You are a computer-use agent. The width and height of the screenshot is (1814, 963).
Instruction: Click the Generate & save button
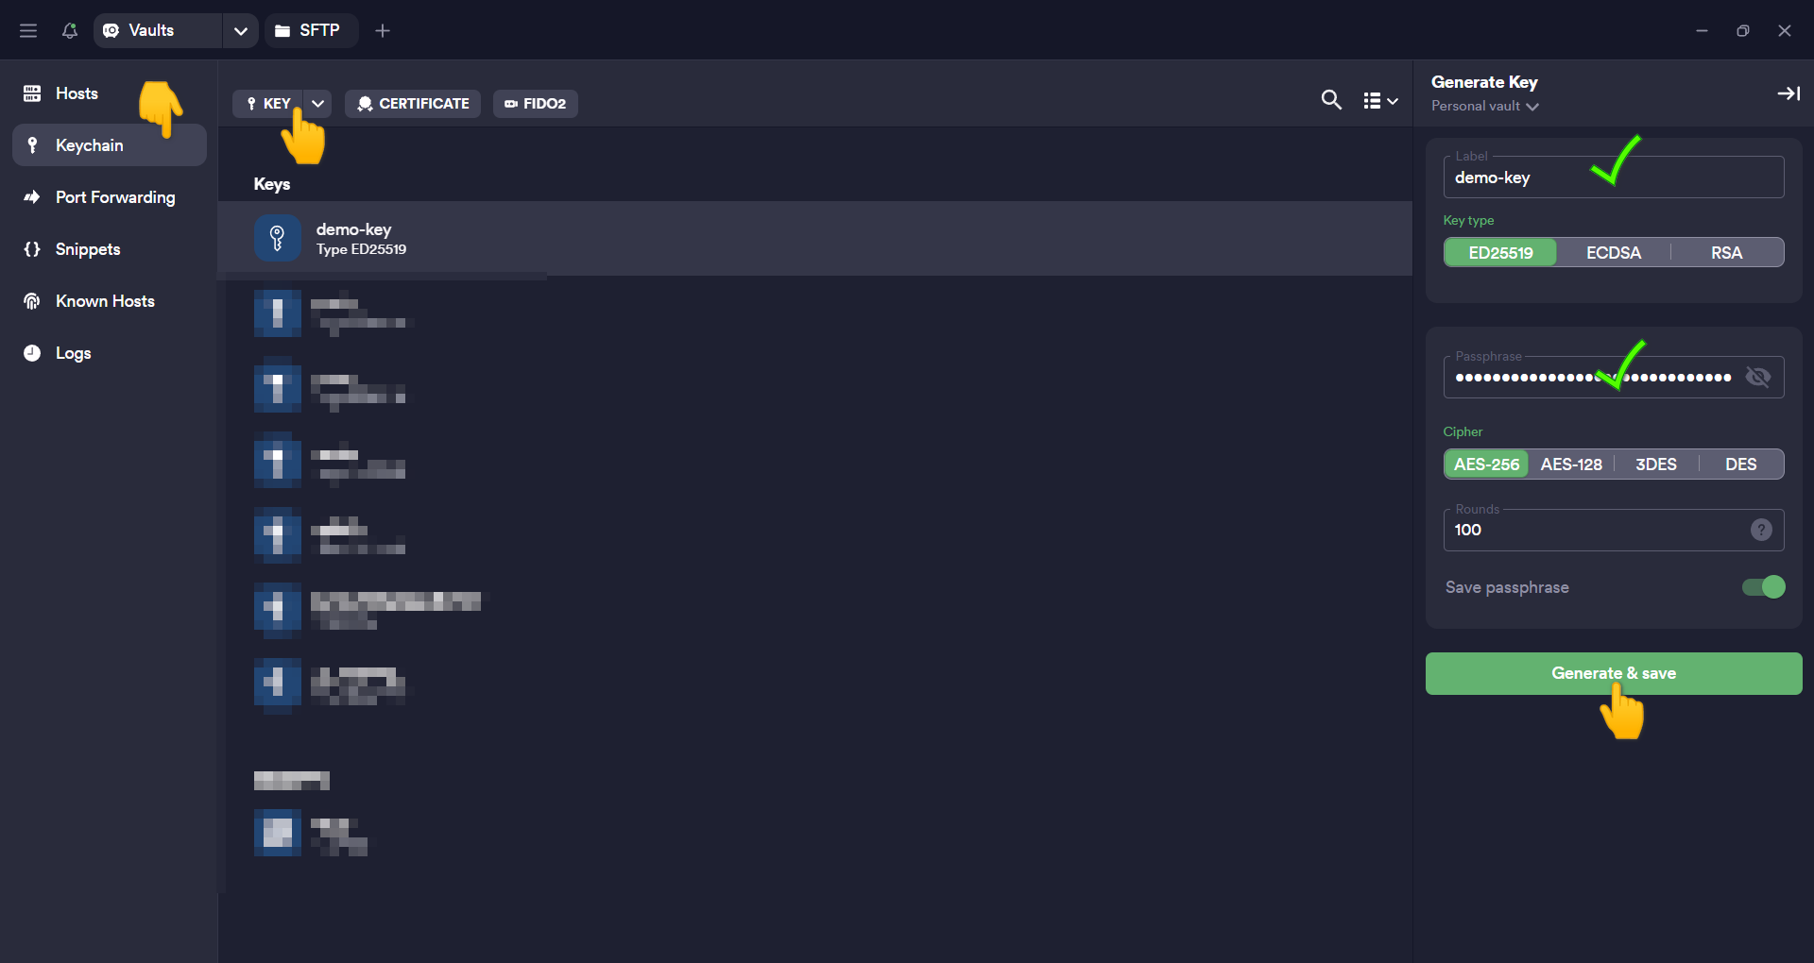coord(1613,673)
